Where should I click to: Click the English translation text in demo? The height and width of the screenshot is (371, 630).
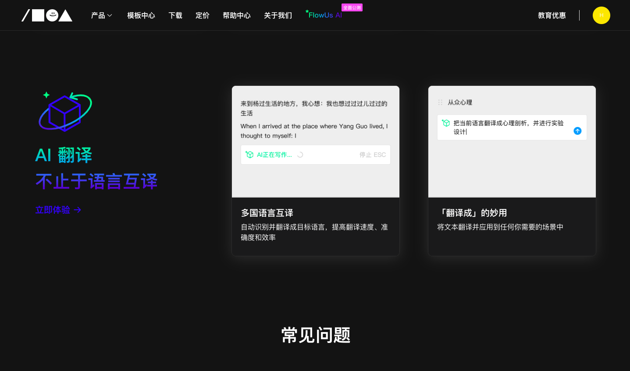point(314,131)
